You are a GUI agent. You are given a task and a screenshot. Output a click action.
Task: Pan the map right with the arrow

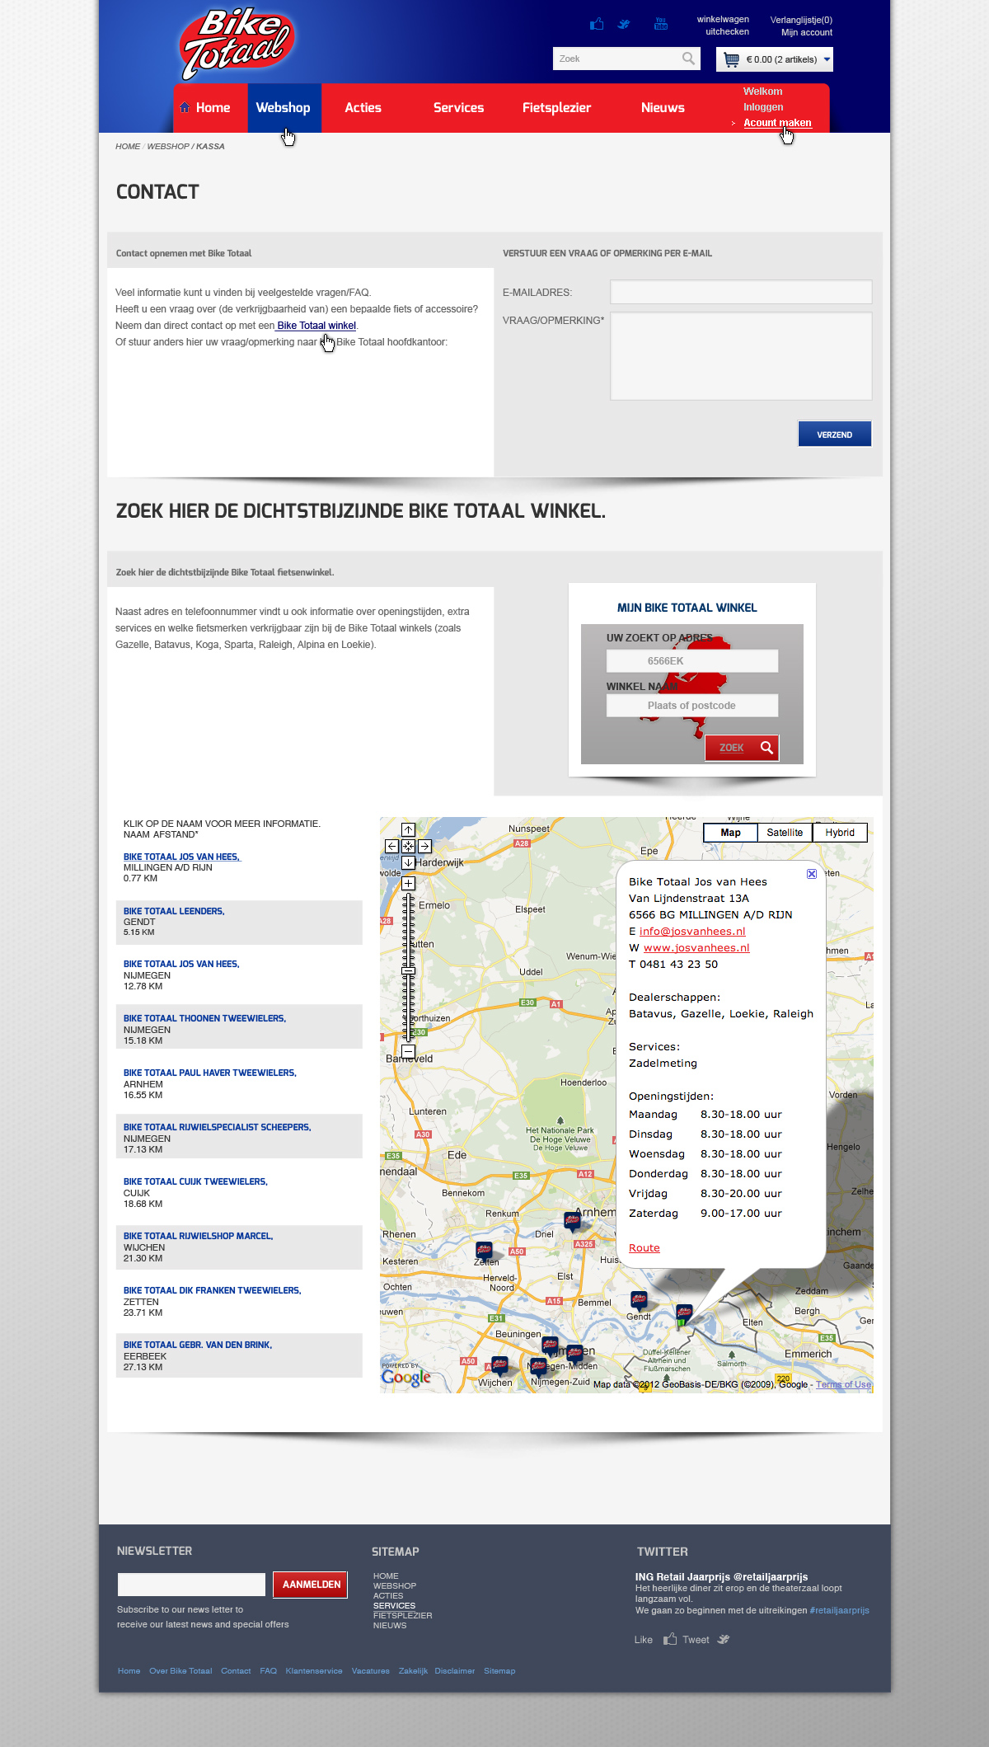point(424,846)
